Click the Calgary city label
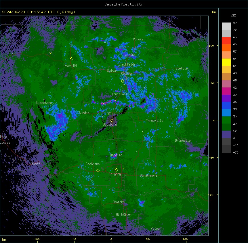This screenshot has width=248, height=243. click(115, 174)
